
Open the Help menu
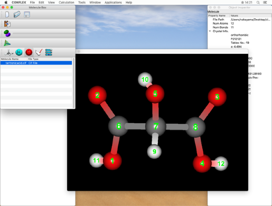[x=129, y=3]
